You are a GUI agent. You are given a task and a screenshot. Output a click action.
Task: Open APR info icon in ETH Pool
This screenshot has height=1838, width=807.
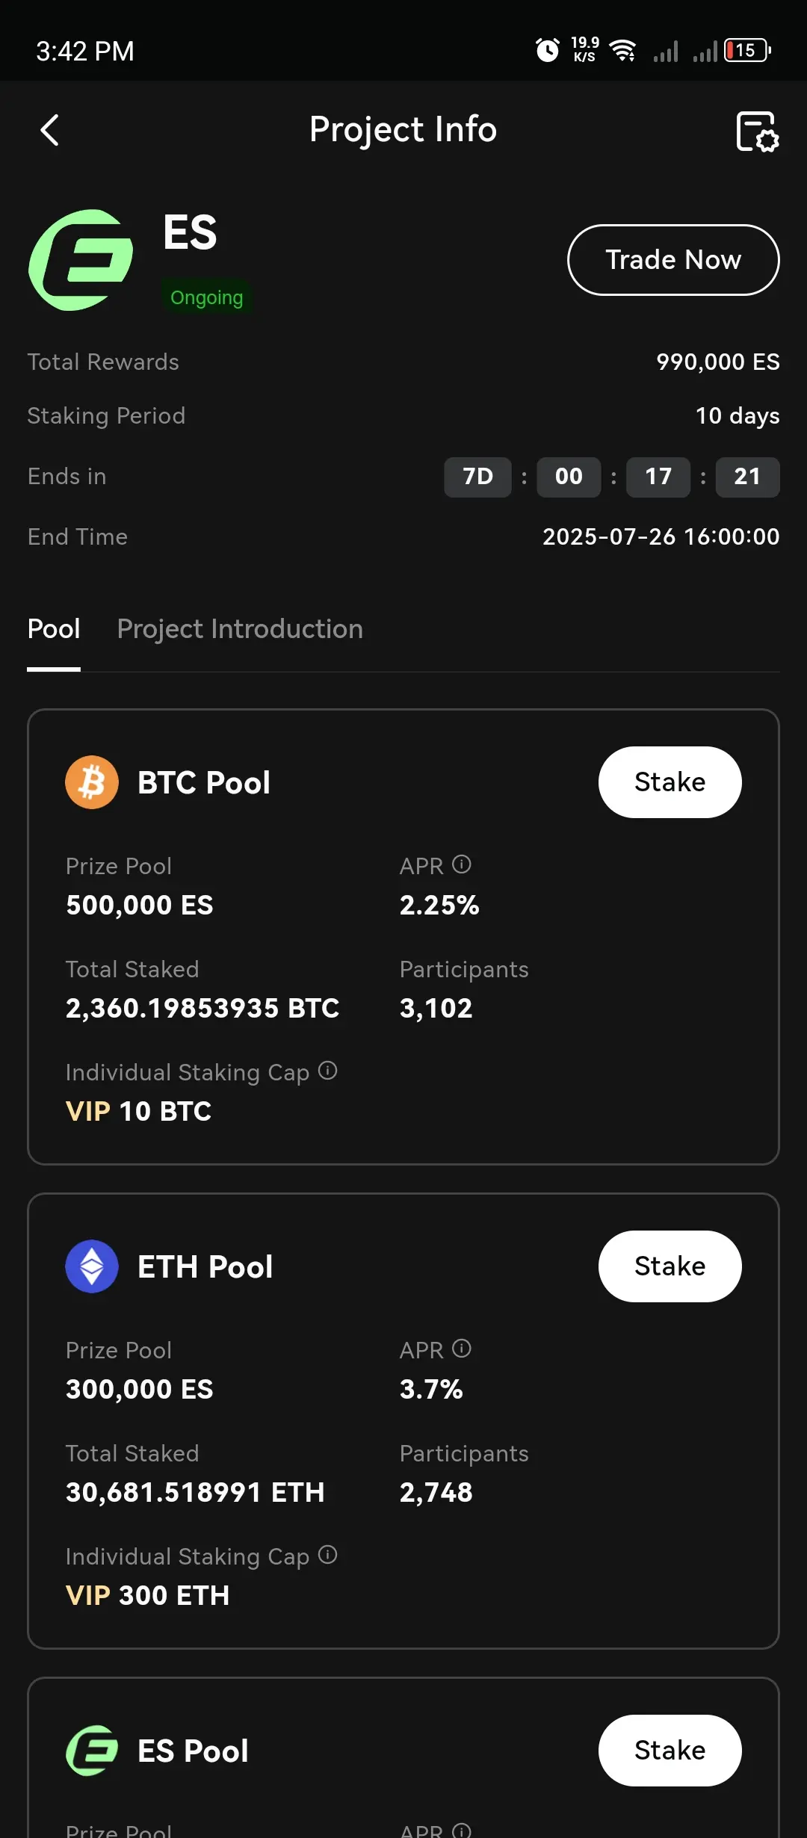pos(462,1349)
